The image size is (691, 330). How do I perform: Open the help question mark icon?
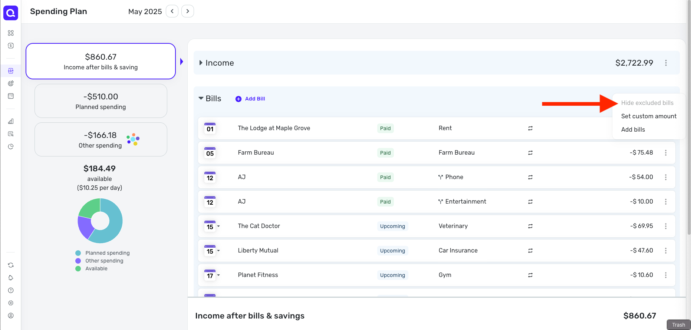[11, 290]
